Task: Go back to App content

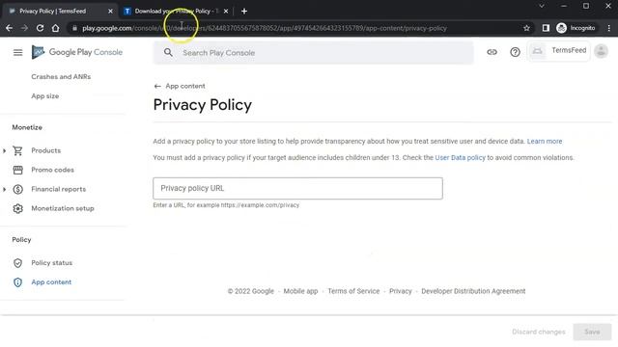Action: pyautogui.click(x=180, y=86)
